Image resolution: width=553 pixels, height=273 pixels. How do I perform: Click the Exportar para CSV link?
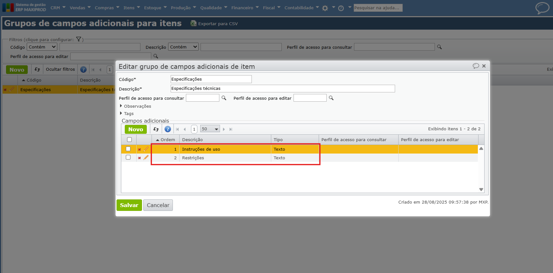tap(218, 24)
